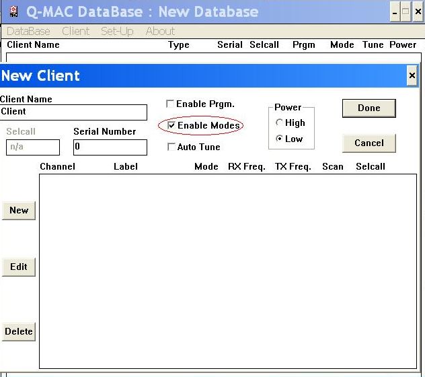Click the TX Freq. column header
The height and width of the screenshot is (377, 425).
pyautogui.click(x=293, y=166)
